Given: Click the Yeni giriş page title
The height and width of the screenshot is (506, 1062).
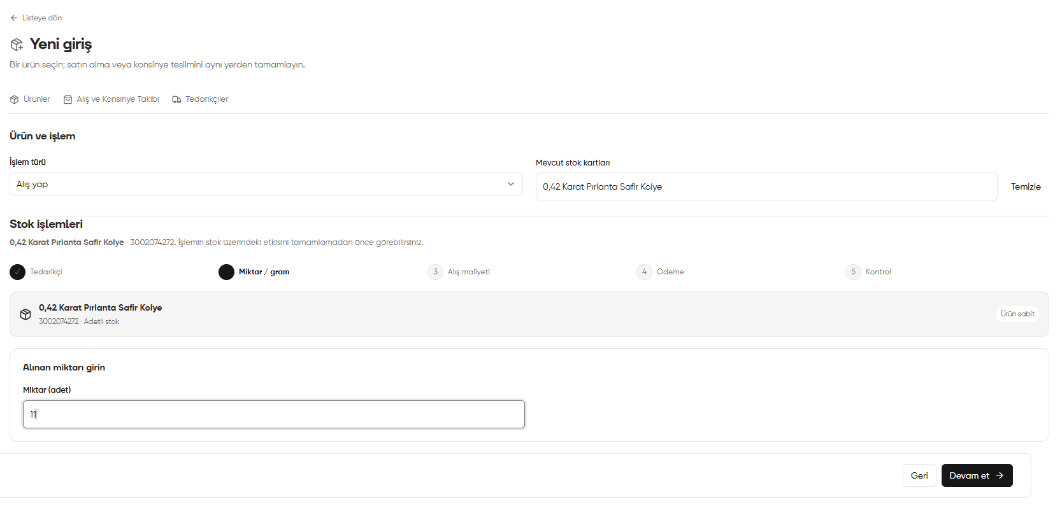Looking at the screenshot, I should (61, 44).
